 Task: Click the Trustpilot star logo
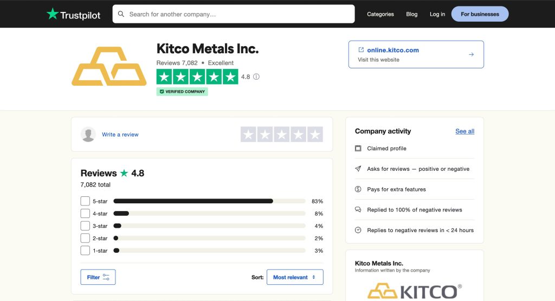click(x=53, y=14)
